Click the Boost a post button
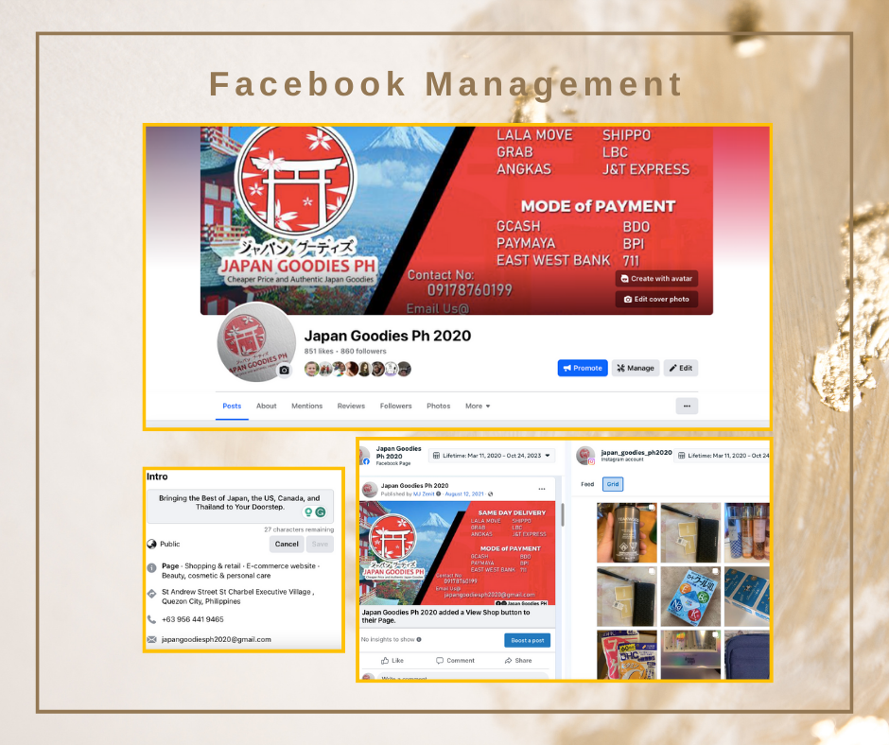Screen dimensions: 889x745 tap(528, 640)
